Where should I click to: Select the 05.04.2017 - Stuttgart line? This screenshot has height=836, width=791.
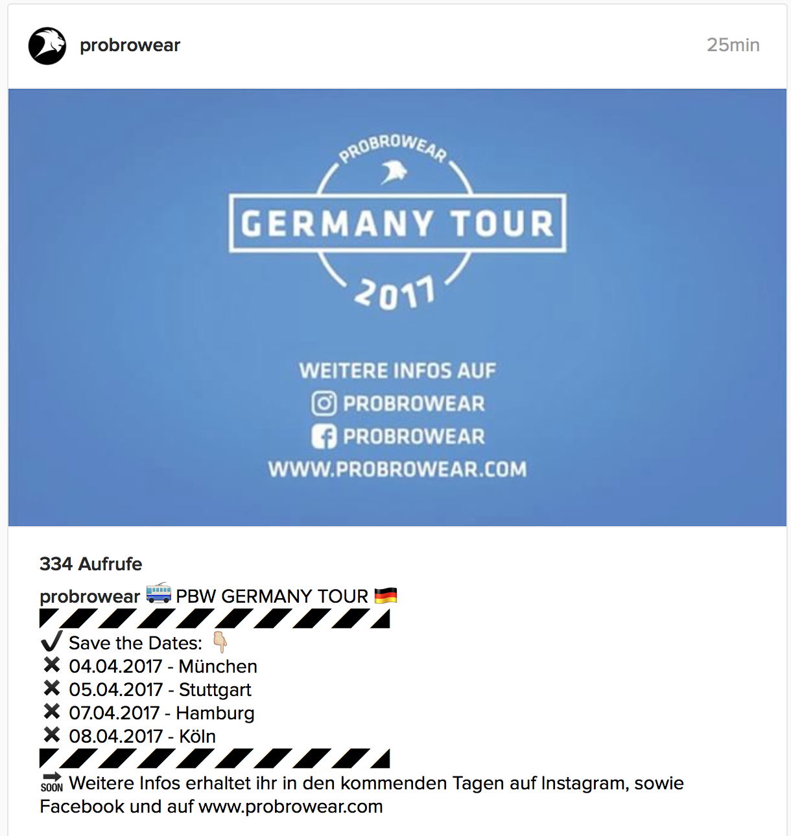[160, 690]
